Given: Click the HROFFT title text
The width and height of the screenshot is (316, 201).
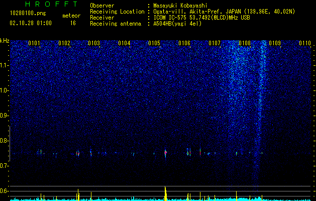Looking at the screenshot, I should point(52,4).
